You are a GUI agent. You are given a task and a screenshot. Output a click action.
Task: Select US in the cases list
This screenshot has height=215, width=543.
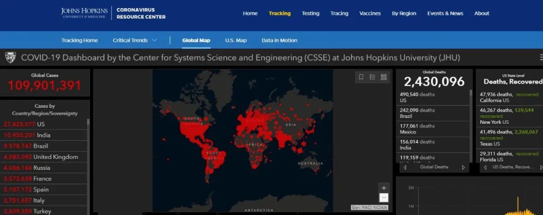coord(43,124)
